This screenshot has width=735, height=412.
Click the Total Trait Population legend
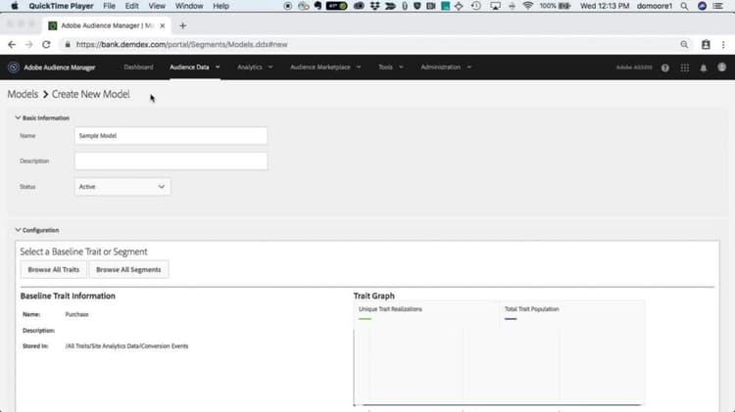pyautogui.click(x=531, y=309)
